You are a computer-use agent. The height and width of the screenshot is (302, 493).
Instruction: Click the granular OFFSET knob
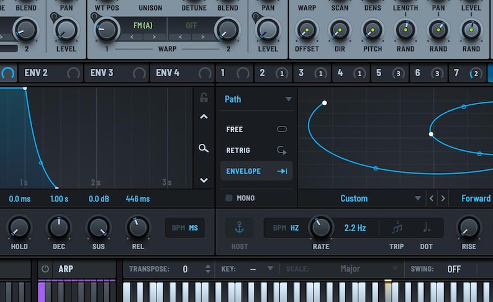[307, 30]
